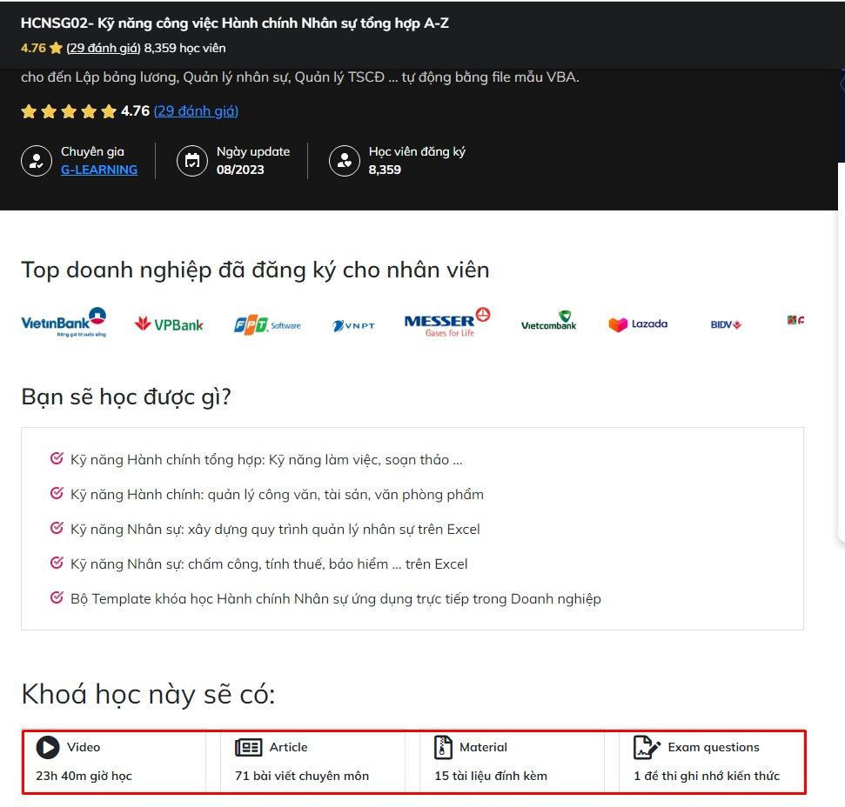Click the VietinBank logo
This screenshot has width=845, height=807.
[64, 323]
